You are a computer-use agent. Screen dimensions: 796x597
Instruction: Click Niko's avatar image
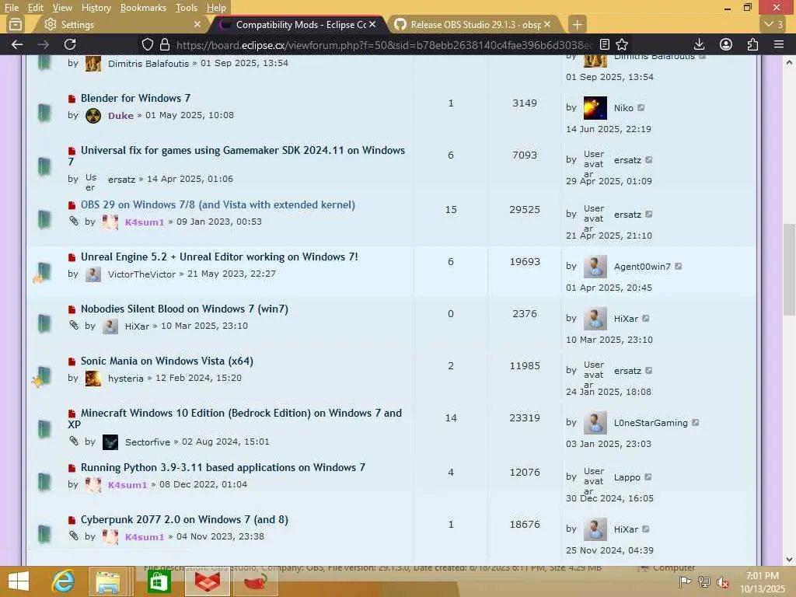(x=595, y=108)
